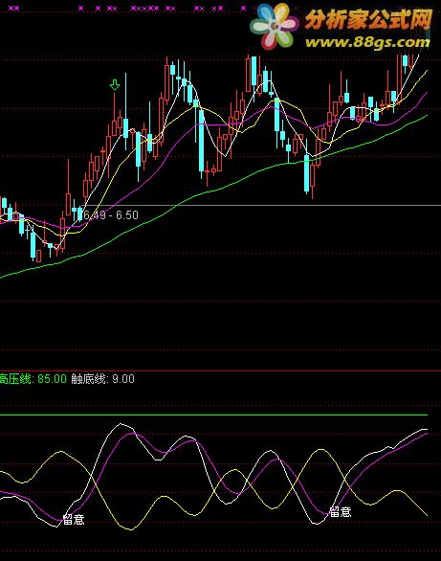Open the www.88gs.com website link

(x=367, y=42)
